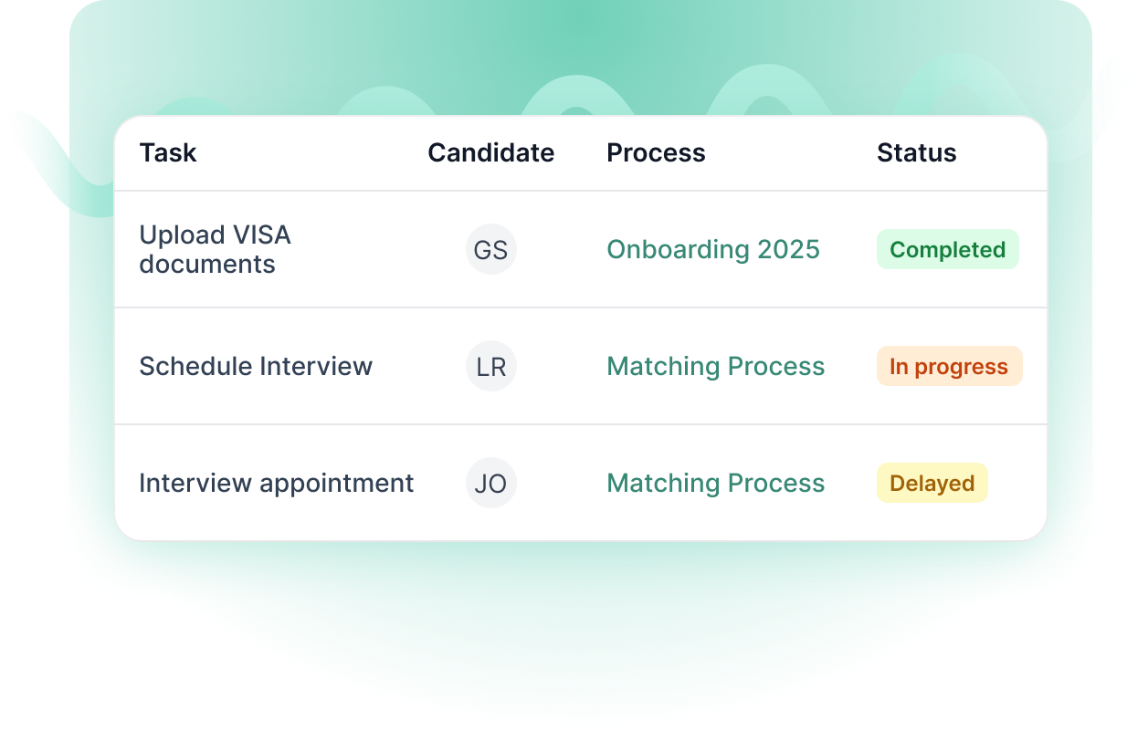Select the Interview appointment task
The image size is (1148, 730).
click(x=277, y=484)
